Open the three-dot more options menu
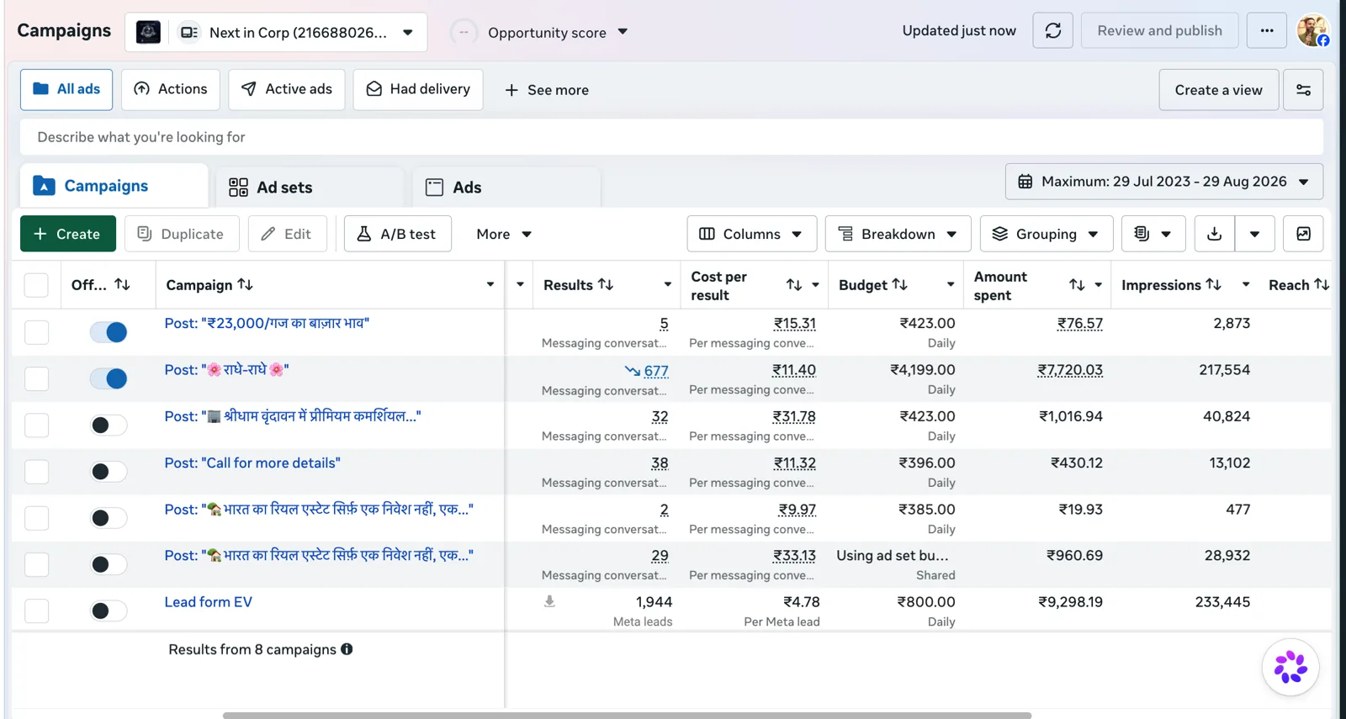Image resolution: width=1346 pixels, height=719 pixels. click(x=1266, y=31)
